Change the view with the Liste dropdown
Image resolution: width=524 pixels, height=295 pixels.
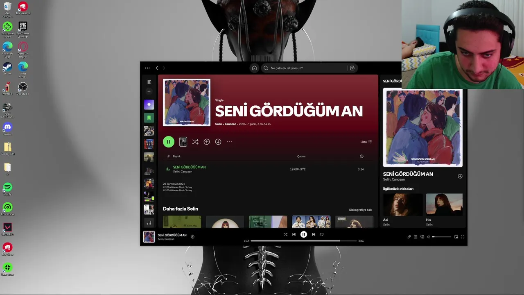click(x=366, y=142)
